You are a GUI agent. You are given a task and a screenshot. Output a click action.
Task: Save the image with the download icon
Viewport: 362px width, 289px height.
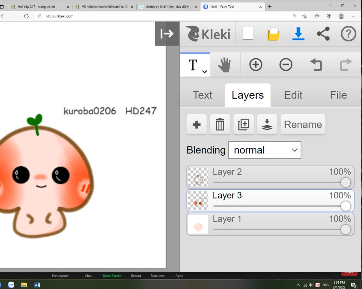(298, 34)
